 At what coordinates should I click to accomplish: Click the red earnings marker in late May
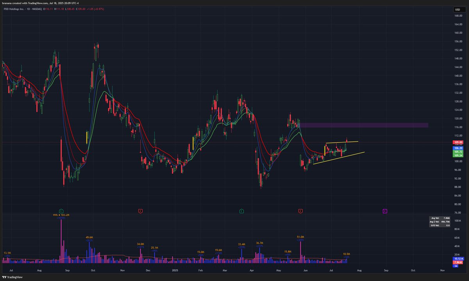(x=301, y=211)
